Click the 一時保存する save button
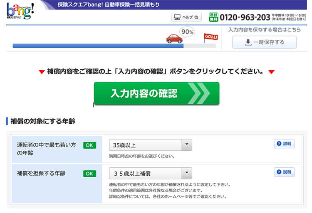The height and width of the screenshot is (213, 312). click(x=265, y=42)
